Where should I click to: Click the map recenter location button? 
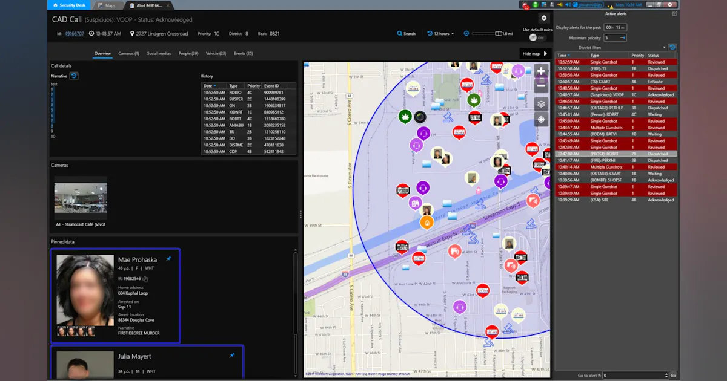click(541, 119)
